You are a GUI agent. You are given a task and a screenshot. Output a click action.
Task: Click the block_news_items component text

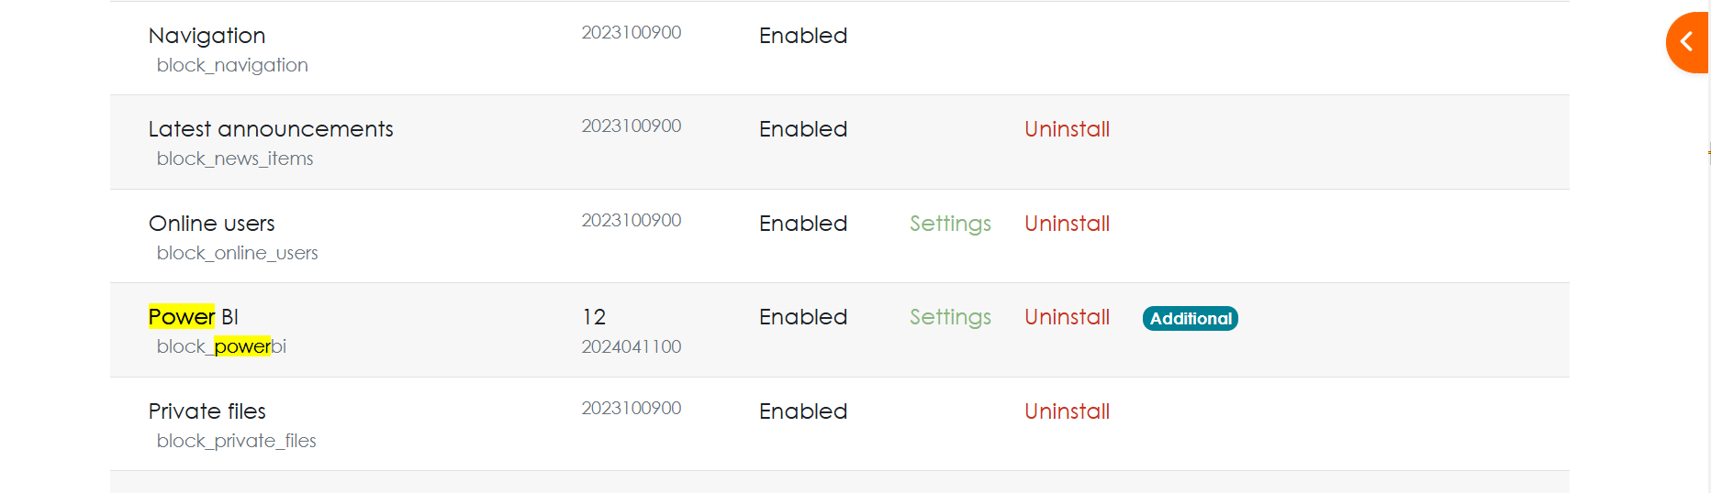click(235, 159)
